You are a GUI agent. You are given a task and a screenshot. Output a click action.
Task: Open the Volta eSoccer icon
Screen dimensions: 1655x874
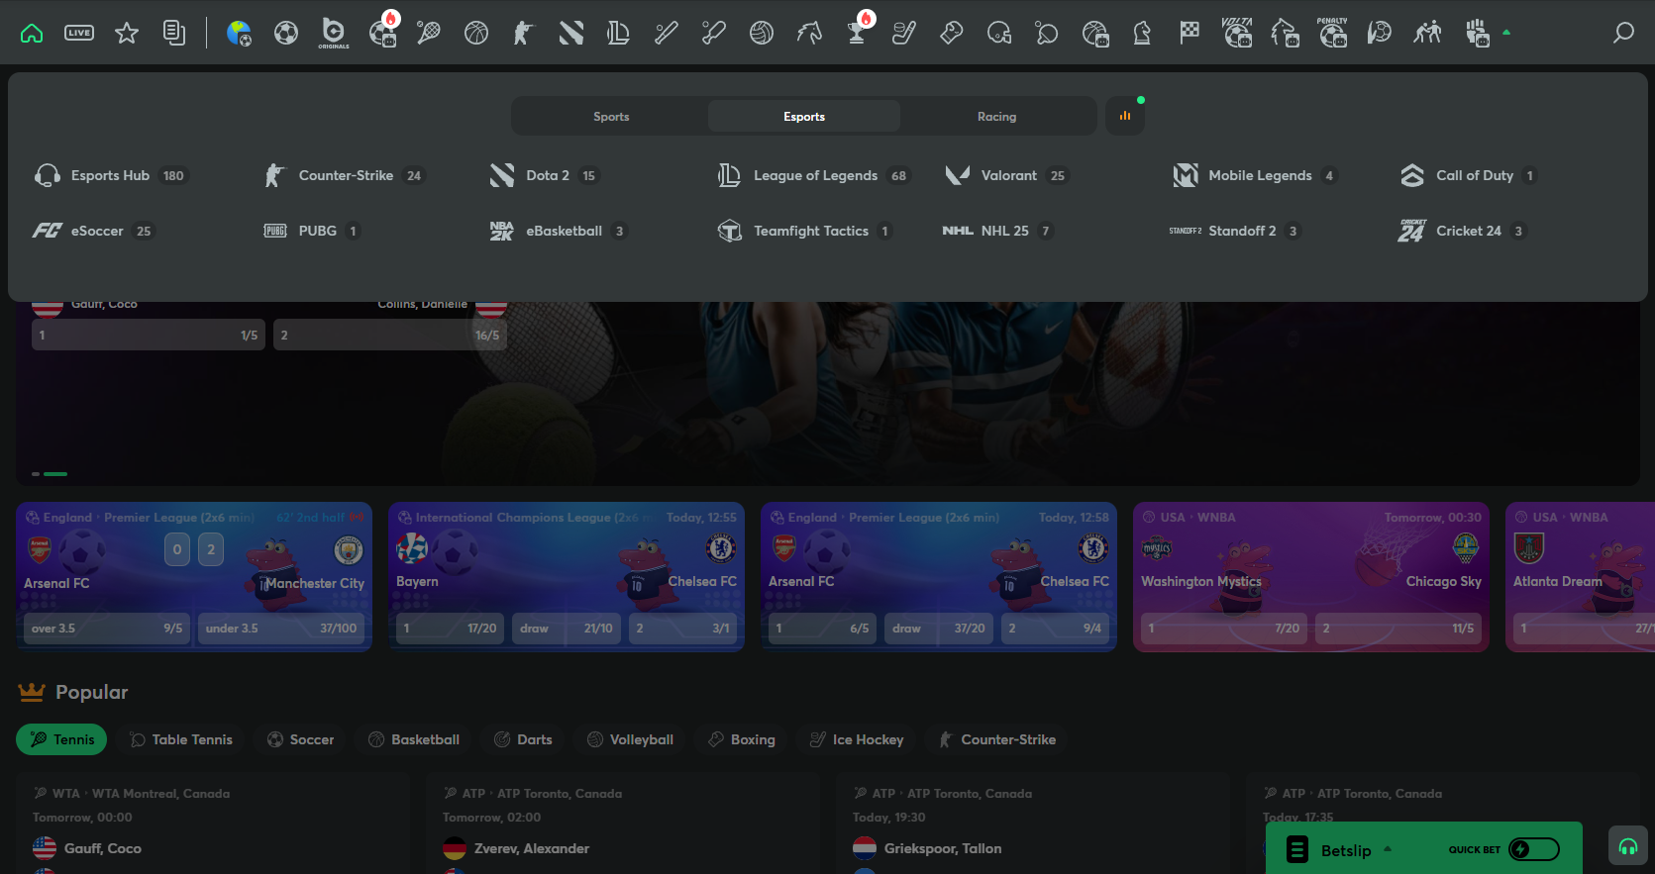pyautogui.click(x=1237, y=33)
